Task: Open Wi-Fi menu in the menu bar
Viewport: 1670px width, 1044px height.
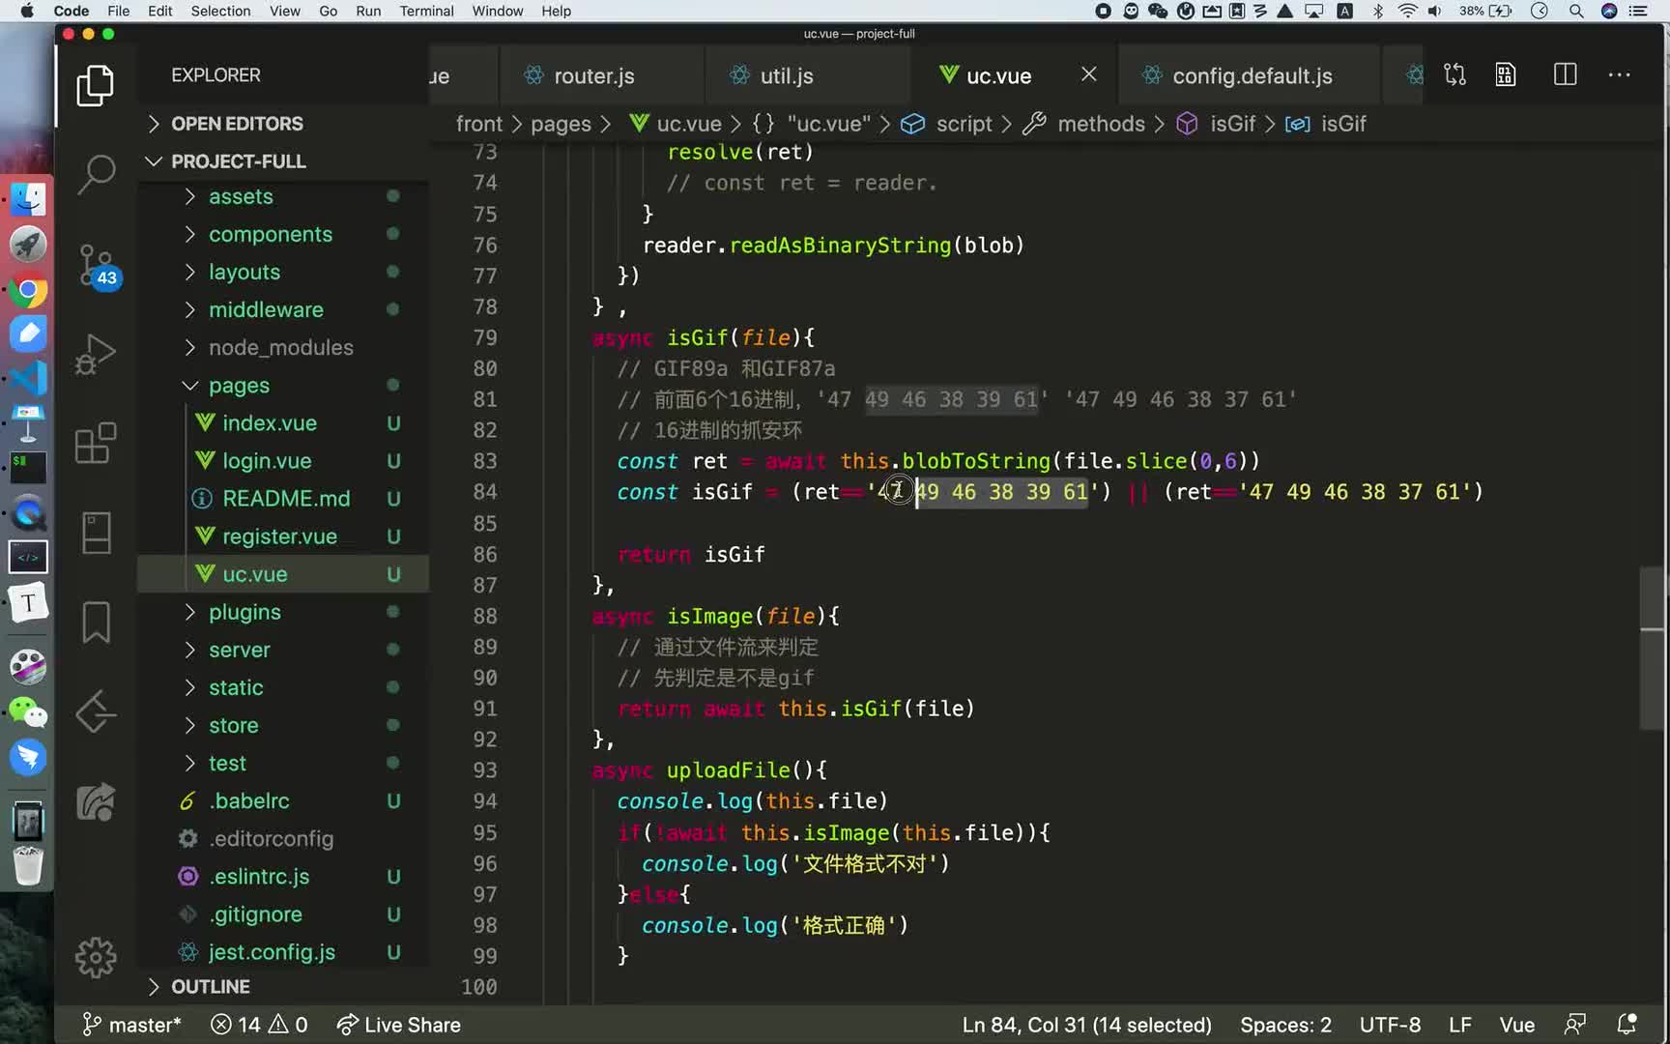Action: [1407, 11]
